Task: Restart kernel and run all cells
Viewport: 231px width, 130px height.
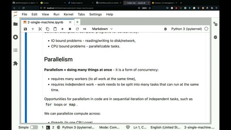Action: [x=85, y=29]
